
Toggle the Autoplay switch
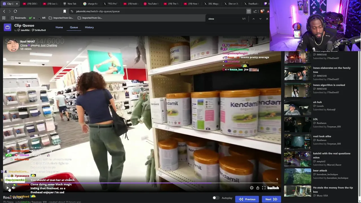click(216, 198)
